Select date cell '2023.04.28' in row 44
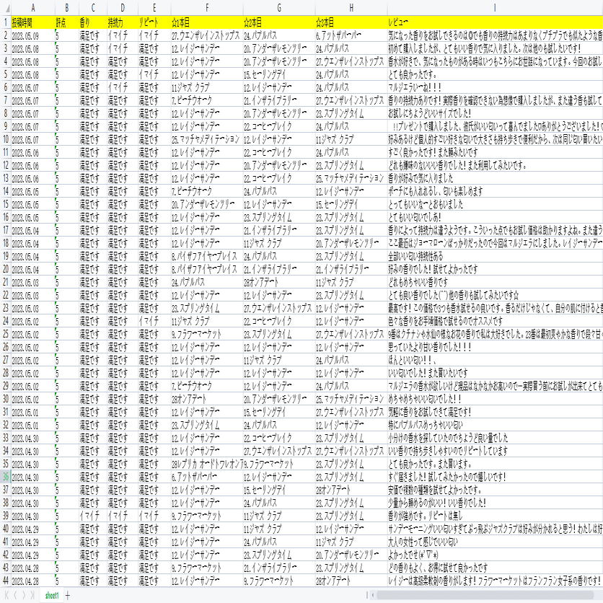The height and width of the screenshot is (603, 603). (x=33, y=581)
